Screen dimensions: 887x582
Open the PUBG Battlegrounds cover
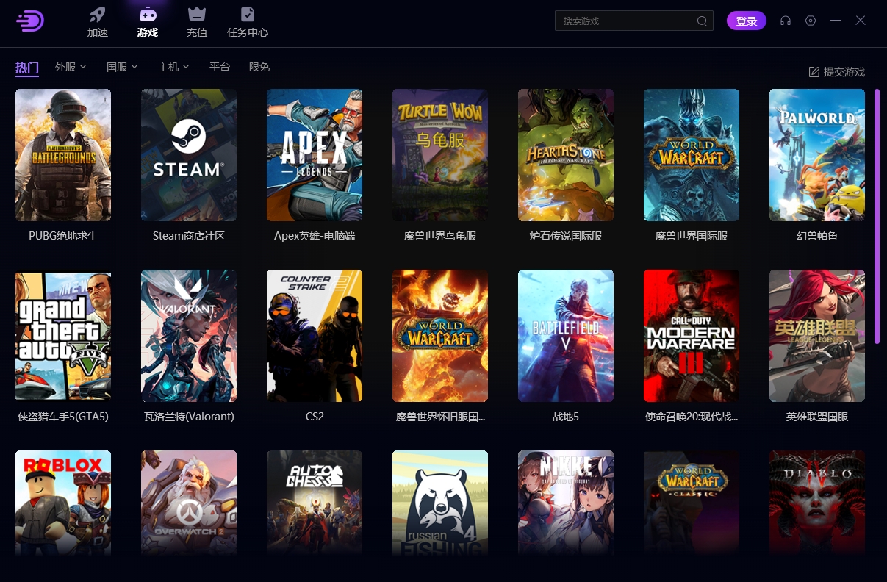[x=63, y=155]
